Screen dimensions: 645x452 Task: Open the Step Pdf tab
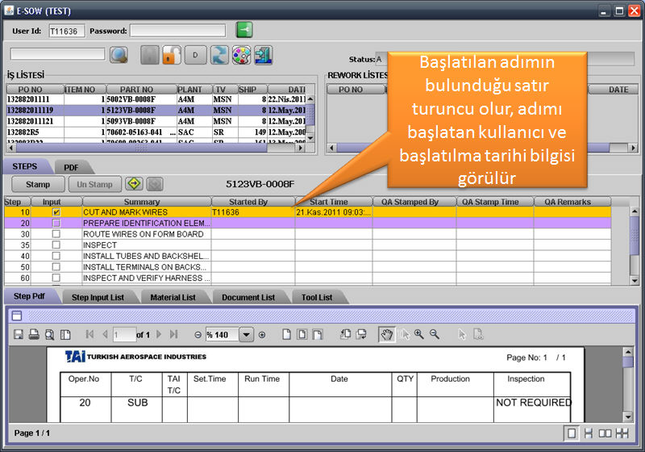point(29,296)
